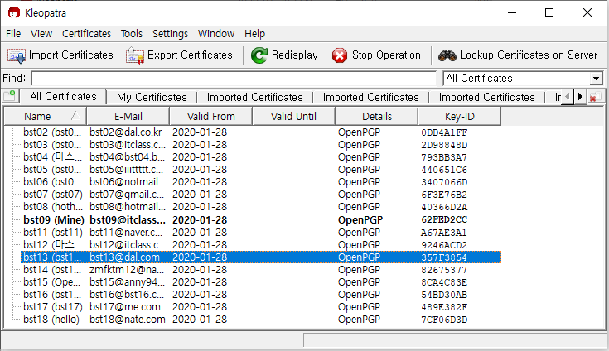The height and width of the screenshot is (351, 609).
Task: Open the Help menu
Action: click(254, 34)
